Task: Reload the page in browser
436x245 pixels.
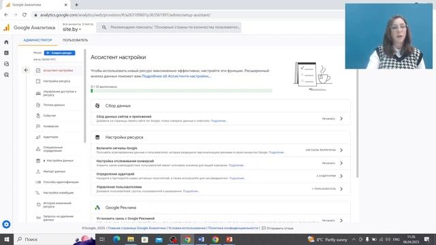Action: [x=25, y=15]
